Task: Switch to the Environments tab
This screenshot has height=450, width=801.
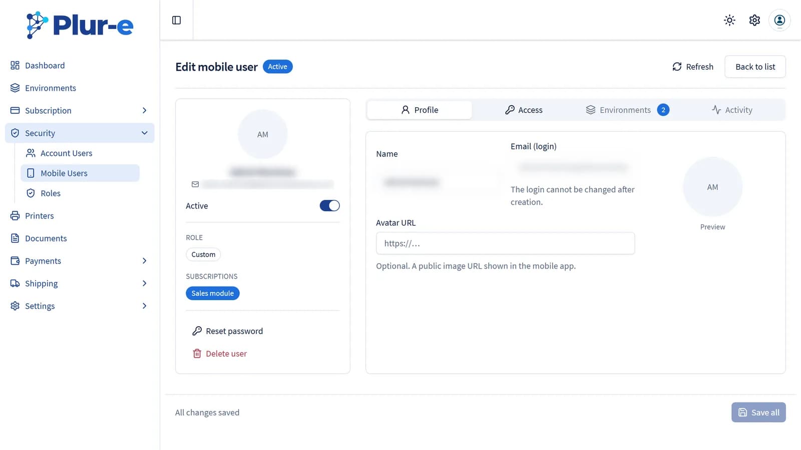Action: pos(627,110)
